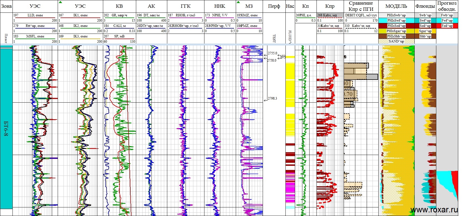466x216 pixels.
Task: Click the green triangle marker above the IK1 track
Action: coord(60,2)
